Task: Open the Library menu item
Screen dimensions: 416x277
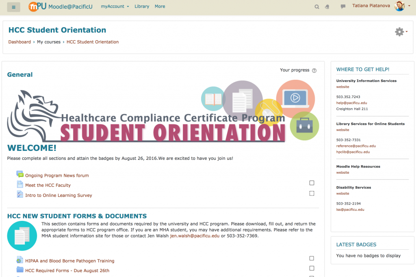Action: point(142,7)
